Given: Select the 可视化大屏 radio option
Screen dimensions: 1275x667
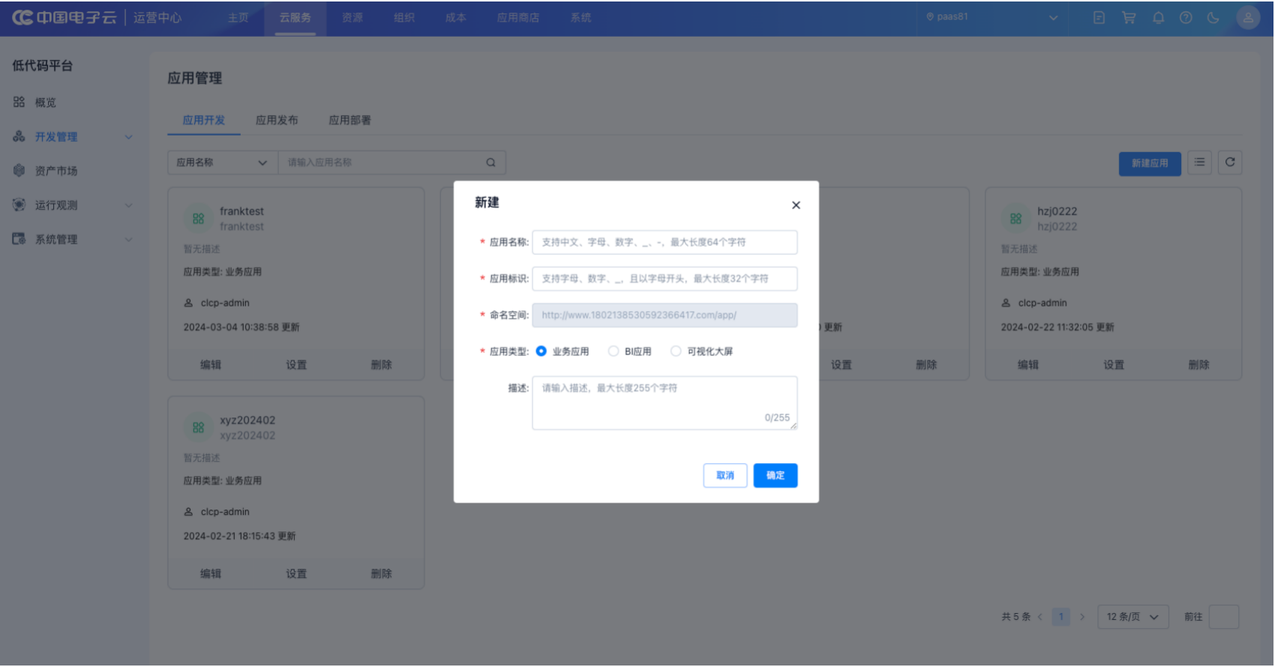Looking at the screenshot, I should point(676,351).
